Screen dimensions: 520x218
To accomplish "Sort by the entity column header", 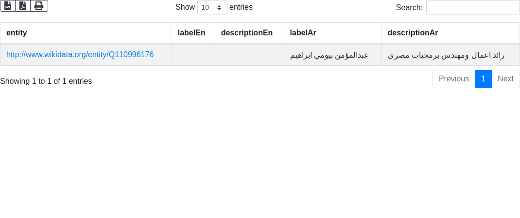I will pos(17,33).
